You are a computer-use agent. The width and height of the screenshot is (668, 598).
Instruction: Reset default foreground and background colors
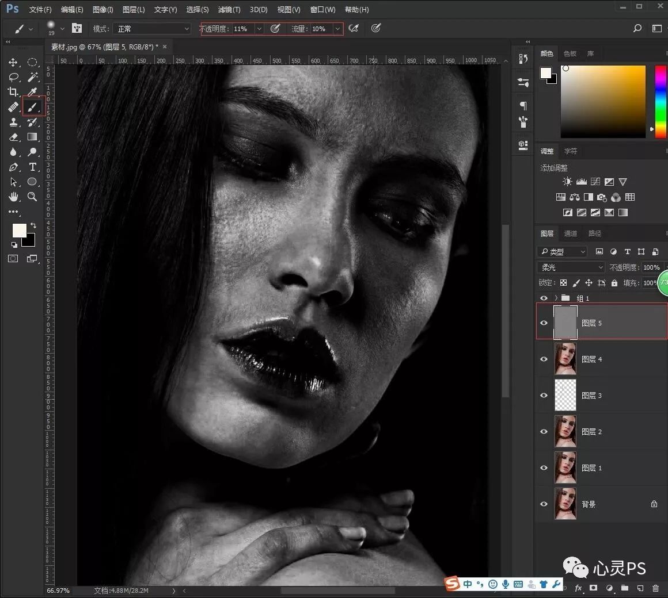pyautogui.click(x=14, y=244)
